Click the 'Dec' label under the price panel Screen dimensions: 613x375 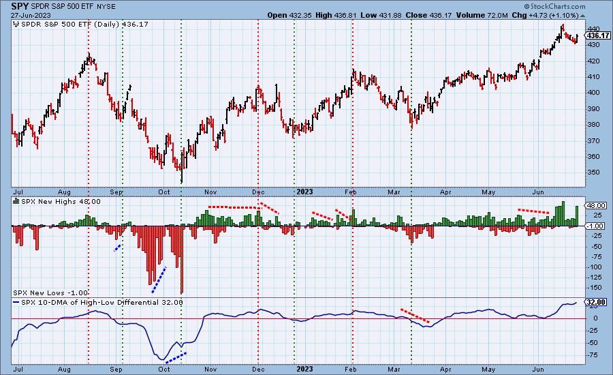[258, 192]
